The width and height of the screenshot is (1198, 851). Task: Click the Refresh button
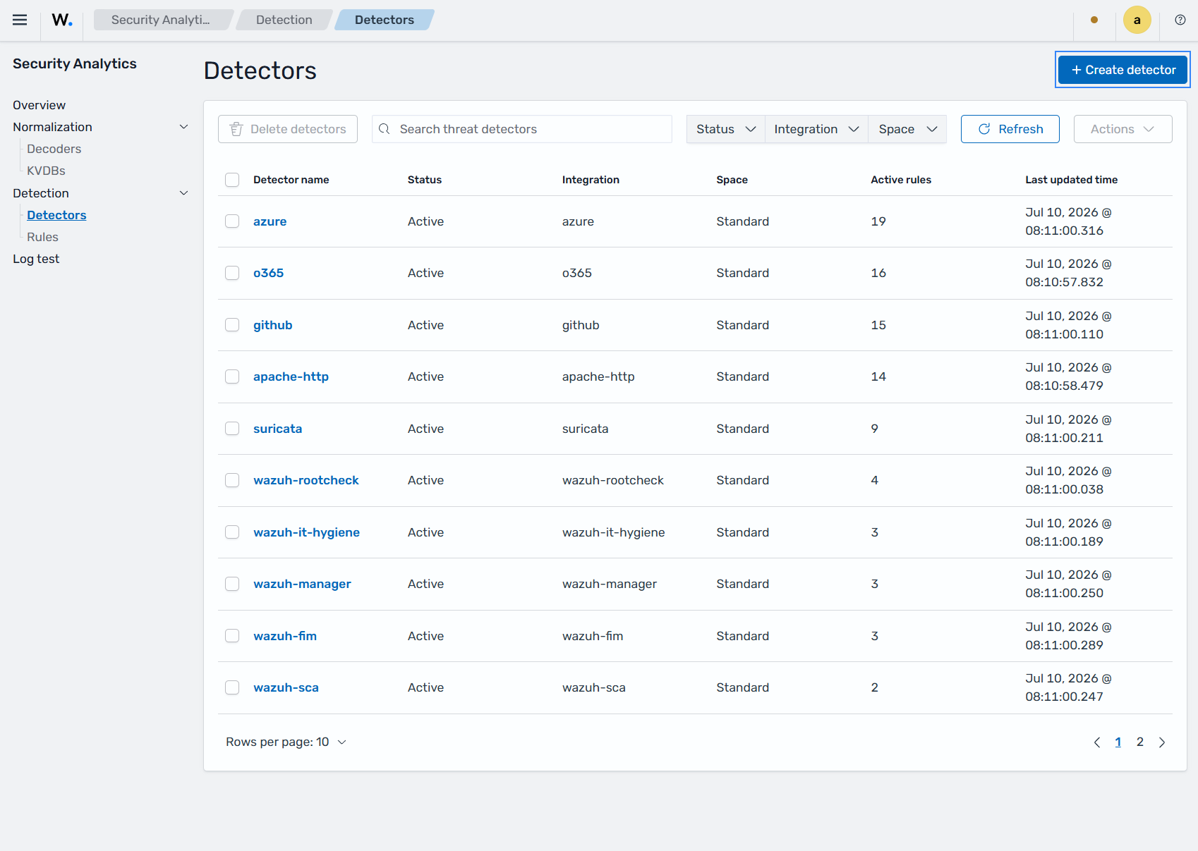[x=1010, y=129]
